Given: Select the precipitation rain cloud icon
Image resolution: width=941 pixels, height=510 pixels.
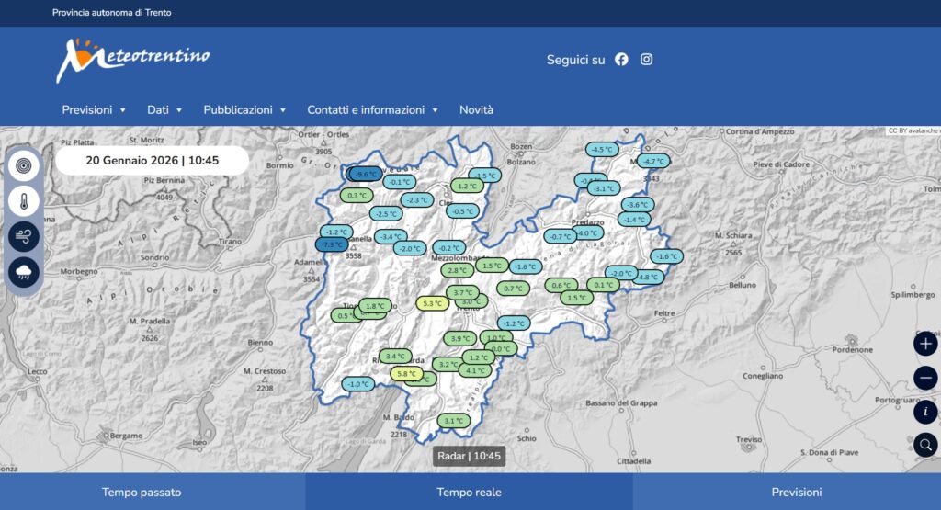Looking at the screenshot, I should (x=24, y=272).
